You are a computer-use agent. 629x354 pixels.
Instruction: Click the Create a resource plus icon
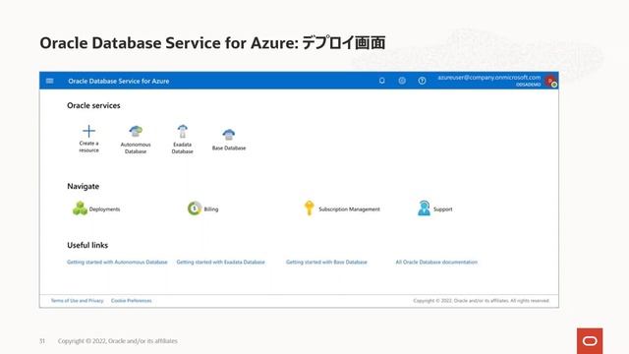point(88,131)
